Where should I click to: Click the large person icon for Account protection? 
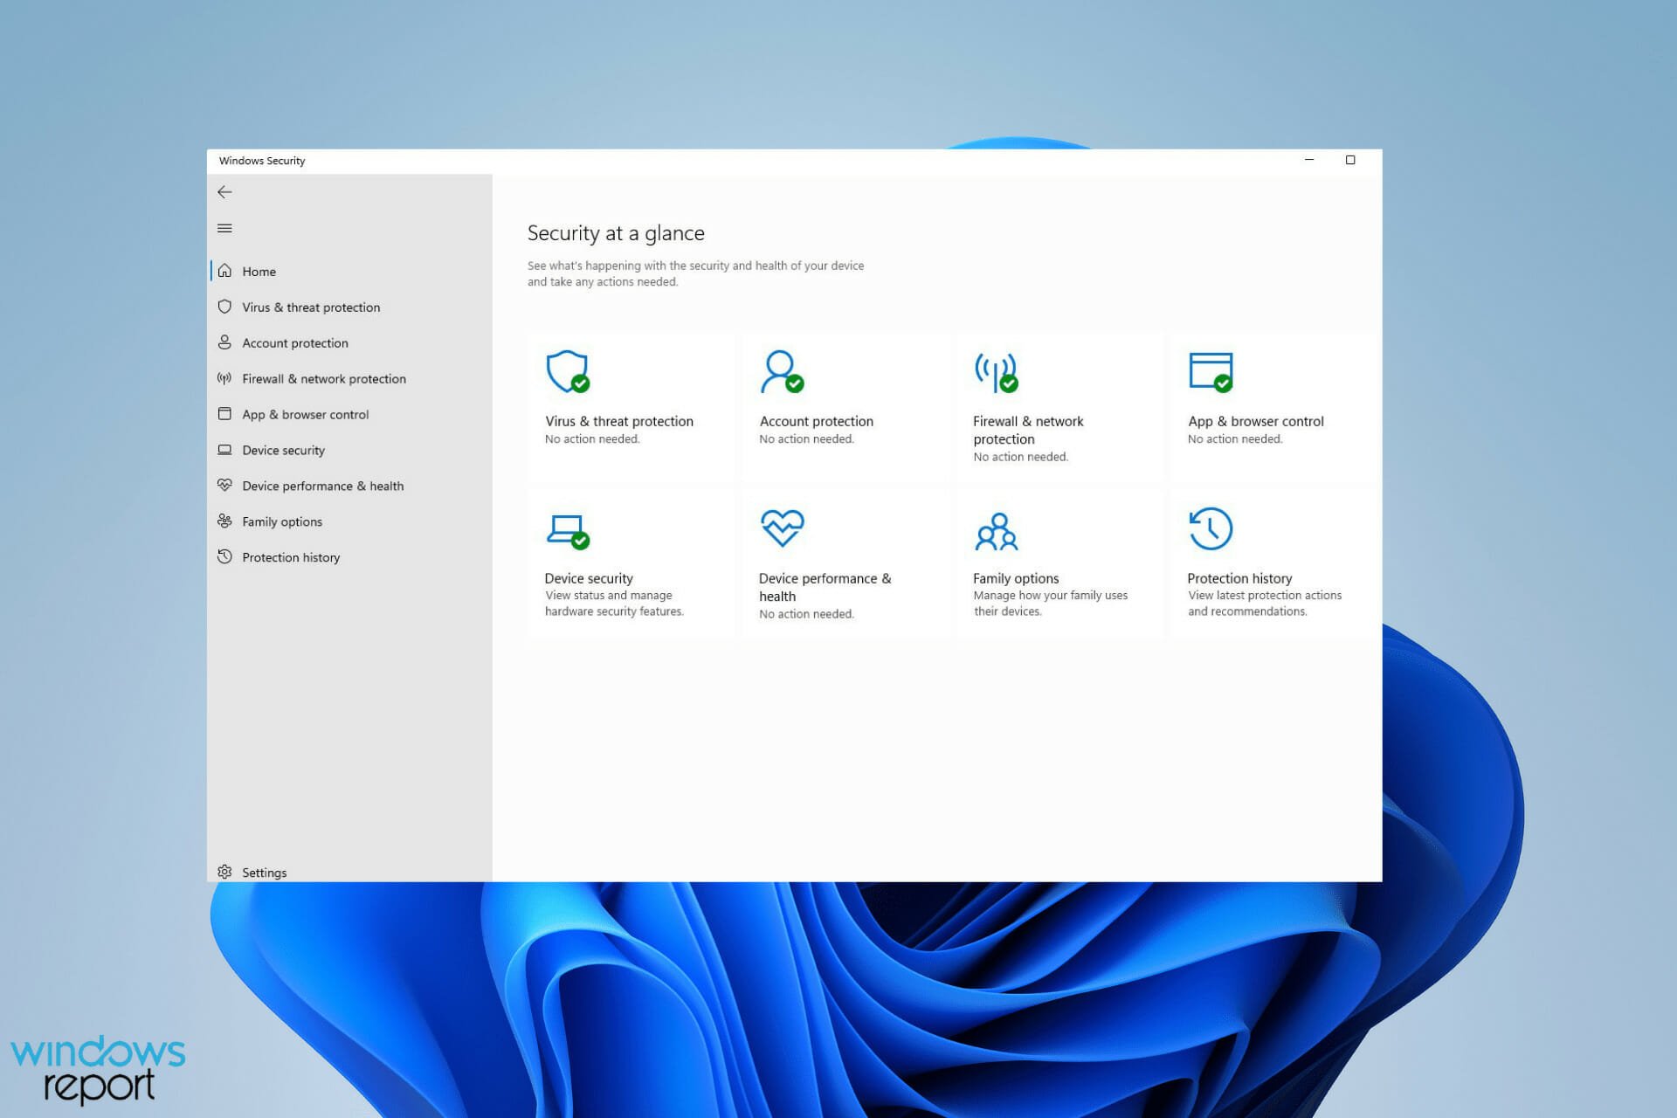[782, 371]
